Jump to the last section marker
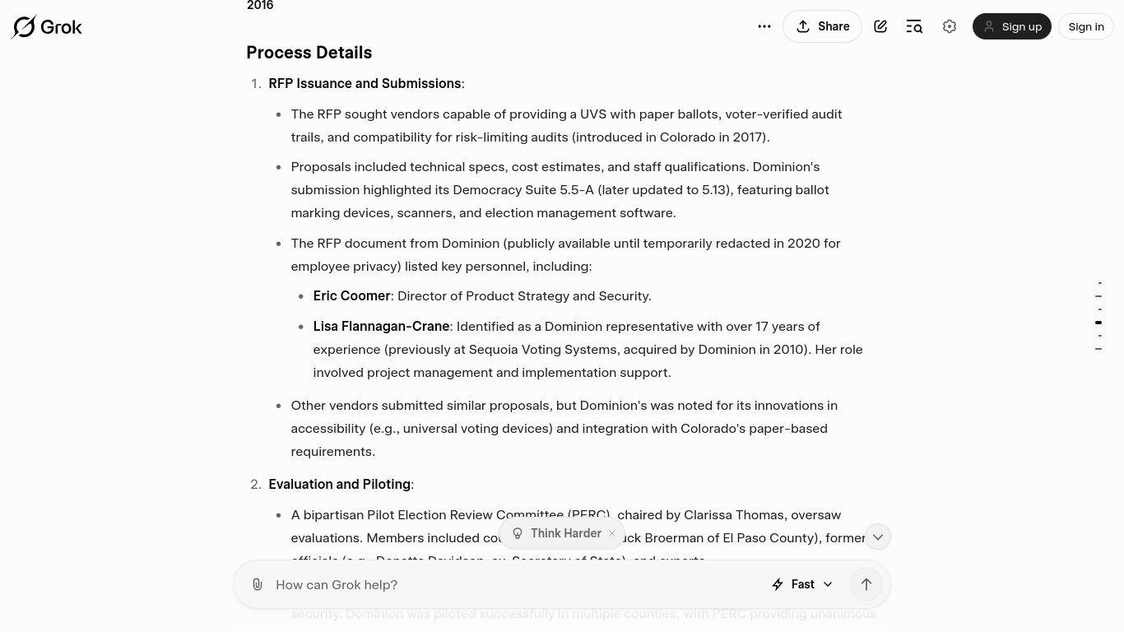 [1098, 349]
